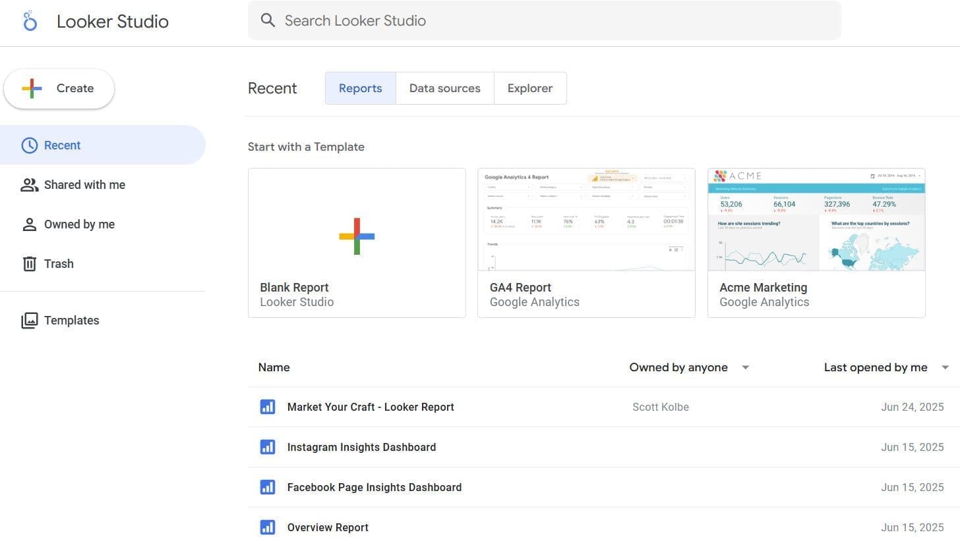960x547 pixels.
Task: Open Market Your Craft - Looker Report
Action: pos(371,407)
